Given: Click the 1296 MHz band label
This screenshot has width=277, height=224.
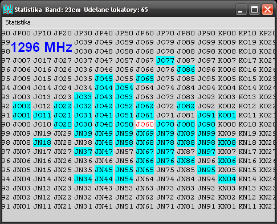Looking at the screenshot, I should pos(42,47).
